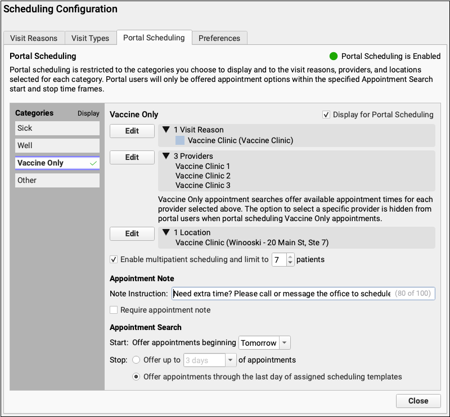Image resolution: width=450 pixels, height=417 pixels.
Task: Collapse the 1 Location triangle
Action: click(x=166, y=232)
